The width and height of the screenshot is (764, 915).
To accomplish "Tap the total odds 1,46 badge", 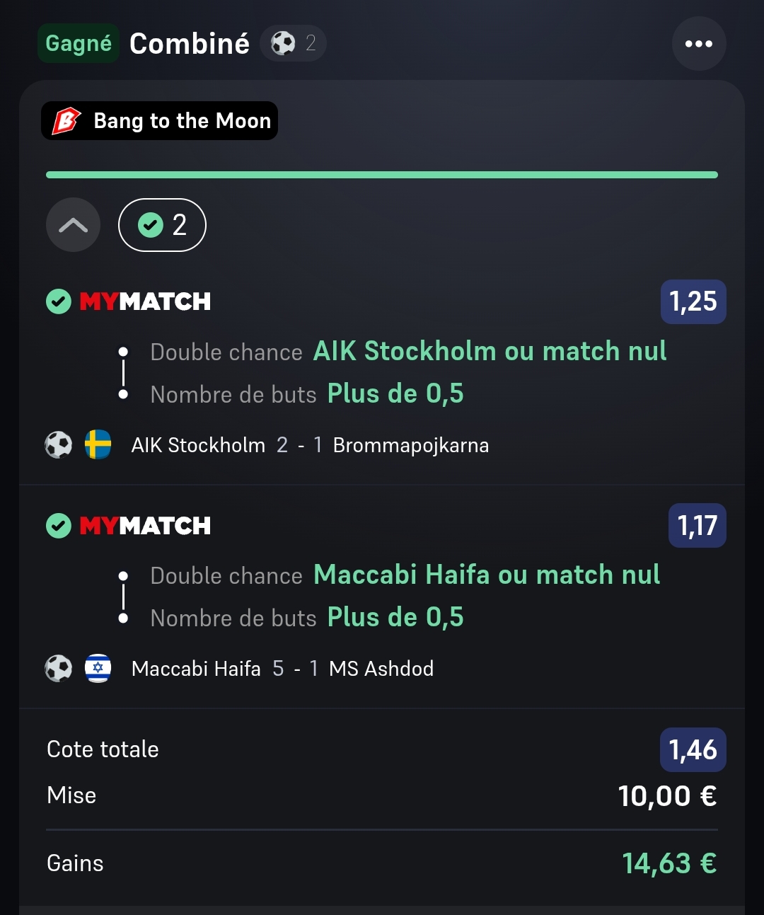I will tap(693, 750).
